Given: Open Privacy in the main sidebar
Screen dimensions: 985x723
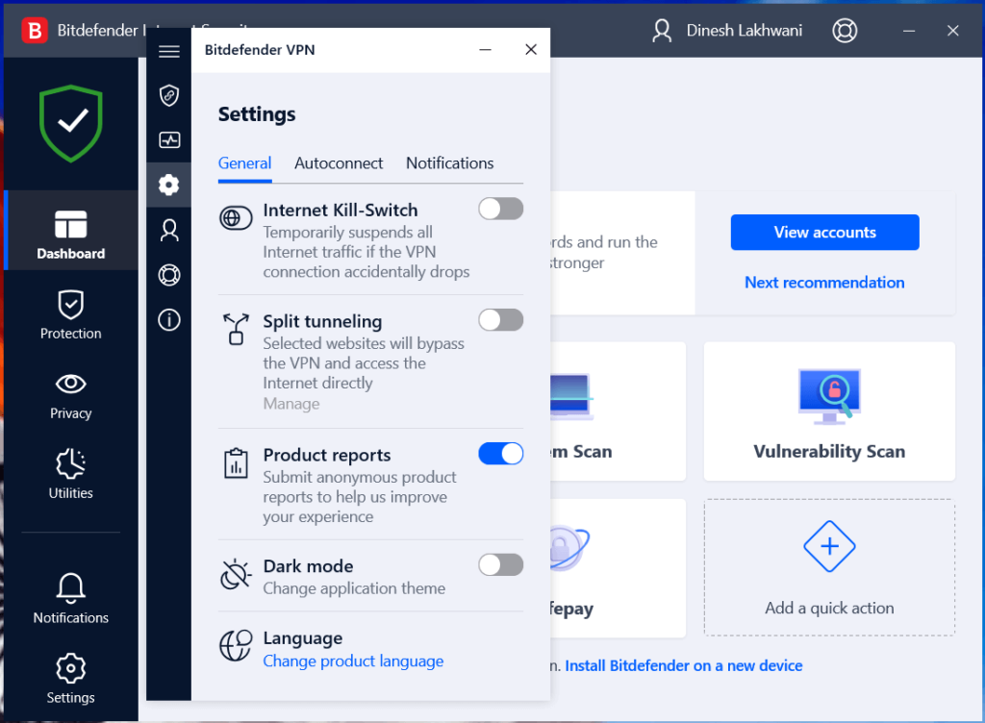Looking at the screenshot, I should point(71,395).
